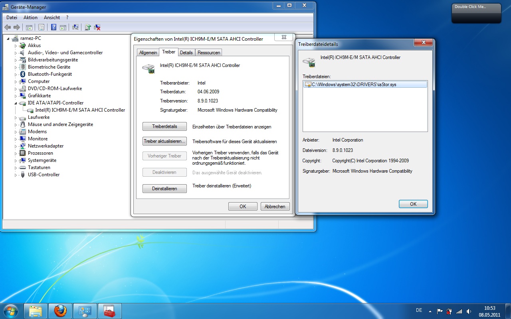The image size is (511, 319).
Task: Expand the Laufwerke category
Action: [16, 117]
